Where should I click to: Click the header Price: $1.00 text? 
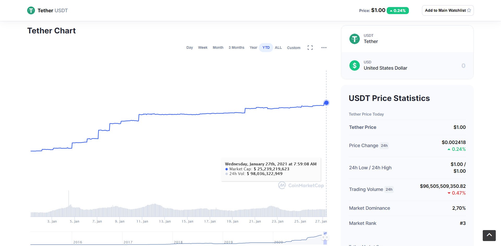click(372, 10)
